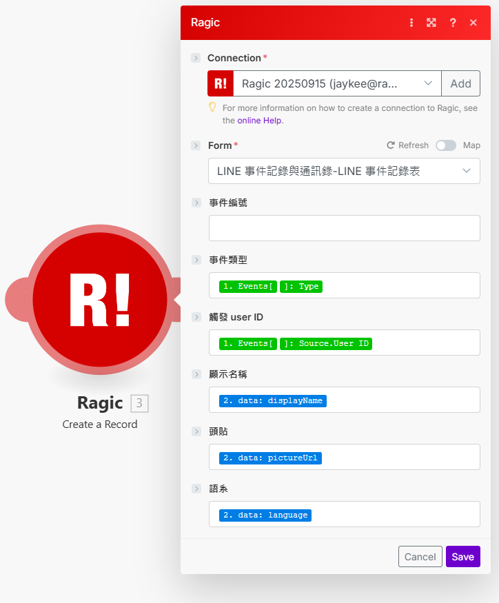The width and height of the screenshot is (499, 603).
Task: Click the 顯示名稱 input field
Action: [x=345, y=400]
